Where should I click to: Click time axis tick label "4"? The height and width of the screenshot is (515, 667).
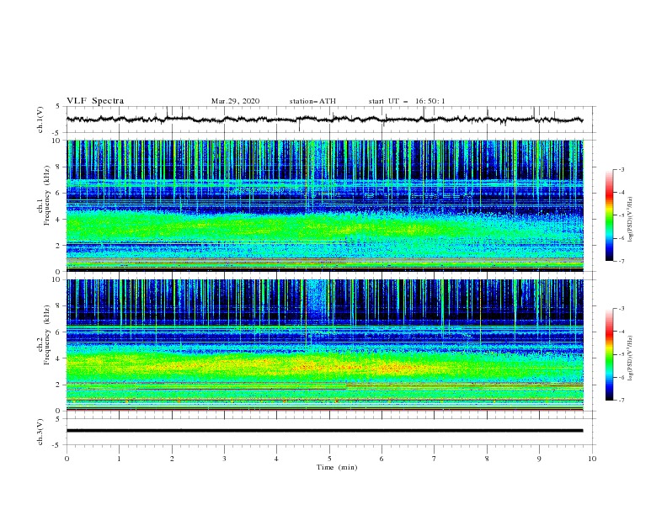pos(277,459)
